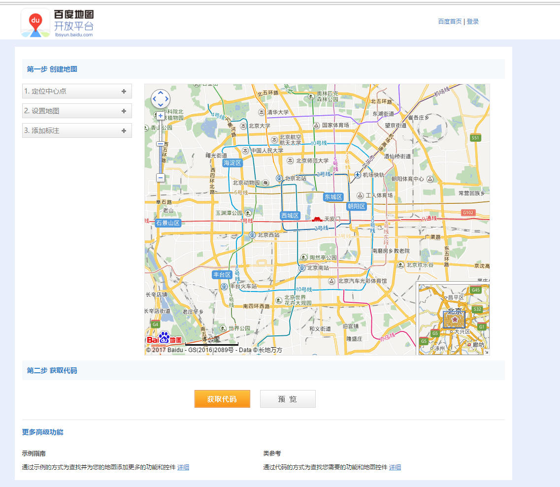Click the 机场快轨 airplane icon
The height and width of the screenshot is (487, 560).
point(358,175)
